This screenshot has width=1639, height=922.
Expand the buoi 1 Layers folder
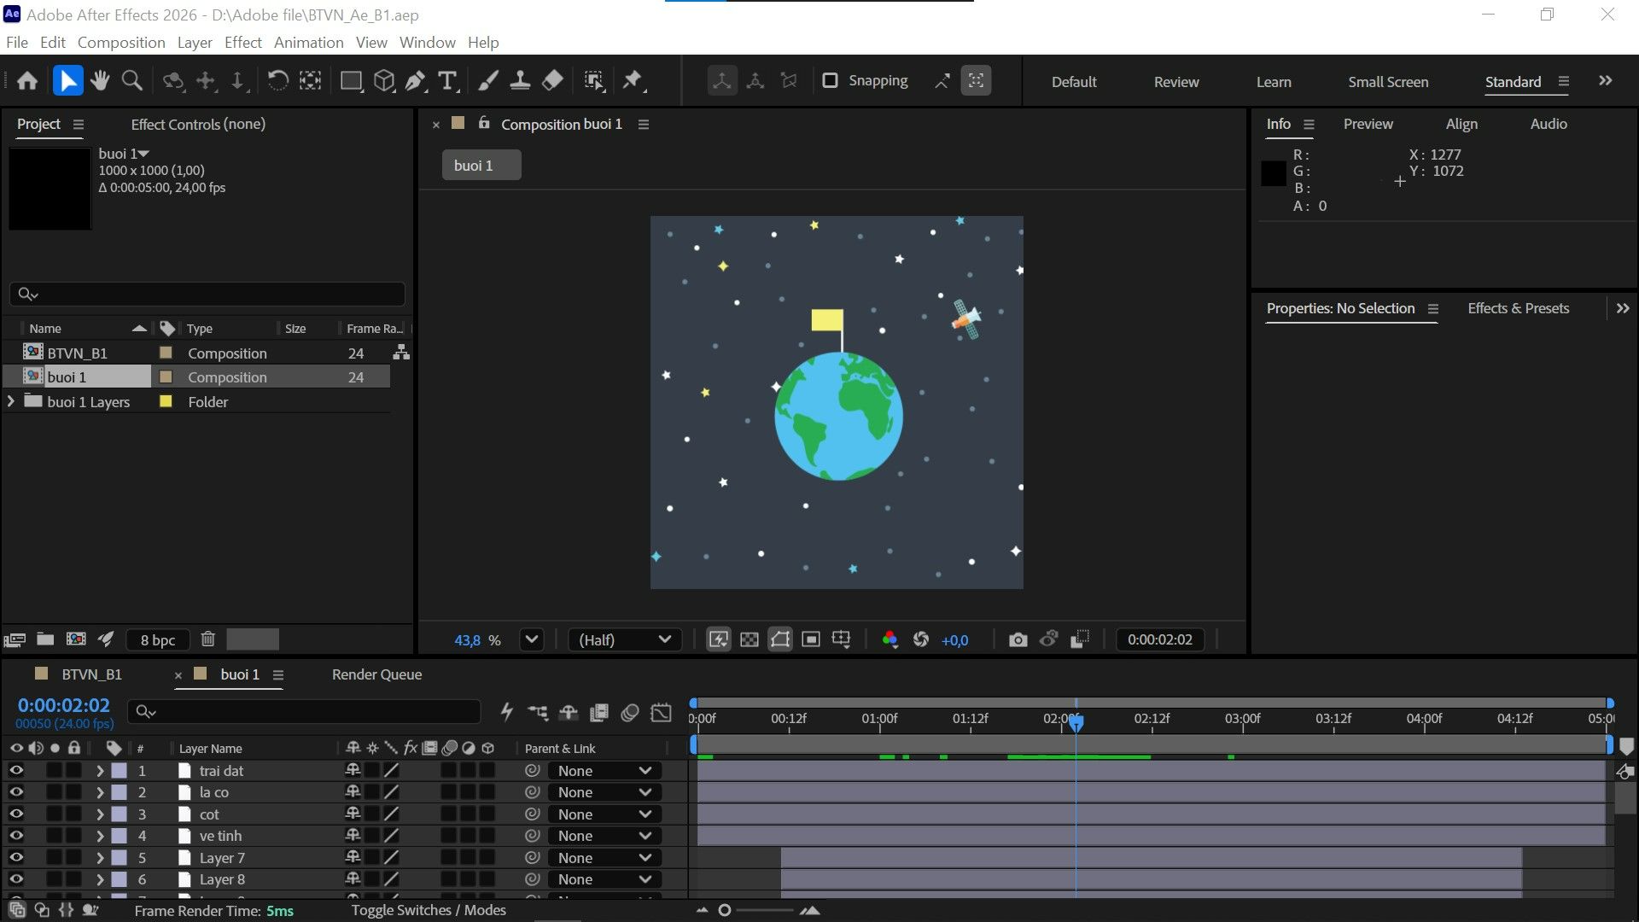pyautogui.click(x=11, y=401)
